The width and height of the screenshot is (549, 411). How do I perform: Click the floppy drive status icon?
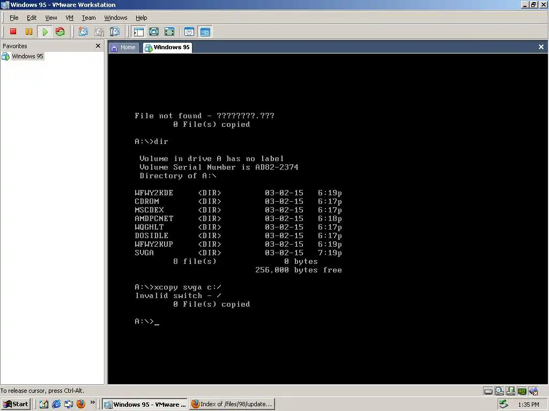pos(510,391)
